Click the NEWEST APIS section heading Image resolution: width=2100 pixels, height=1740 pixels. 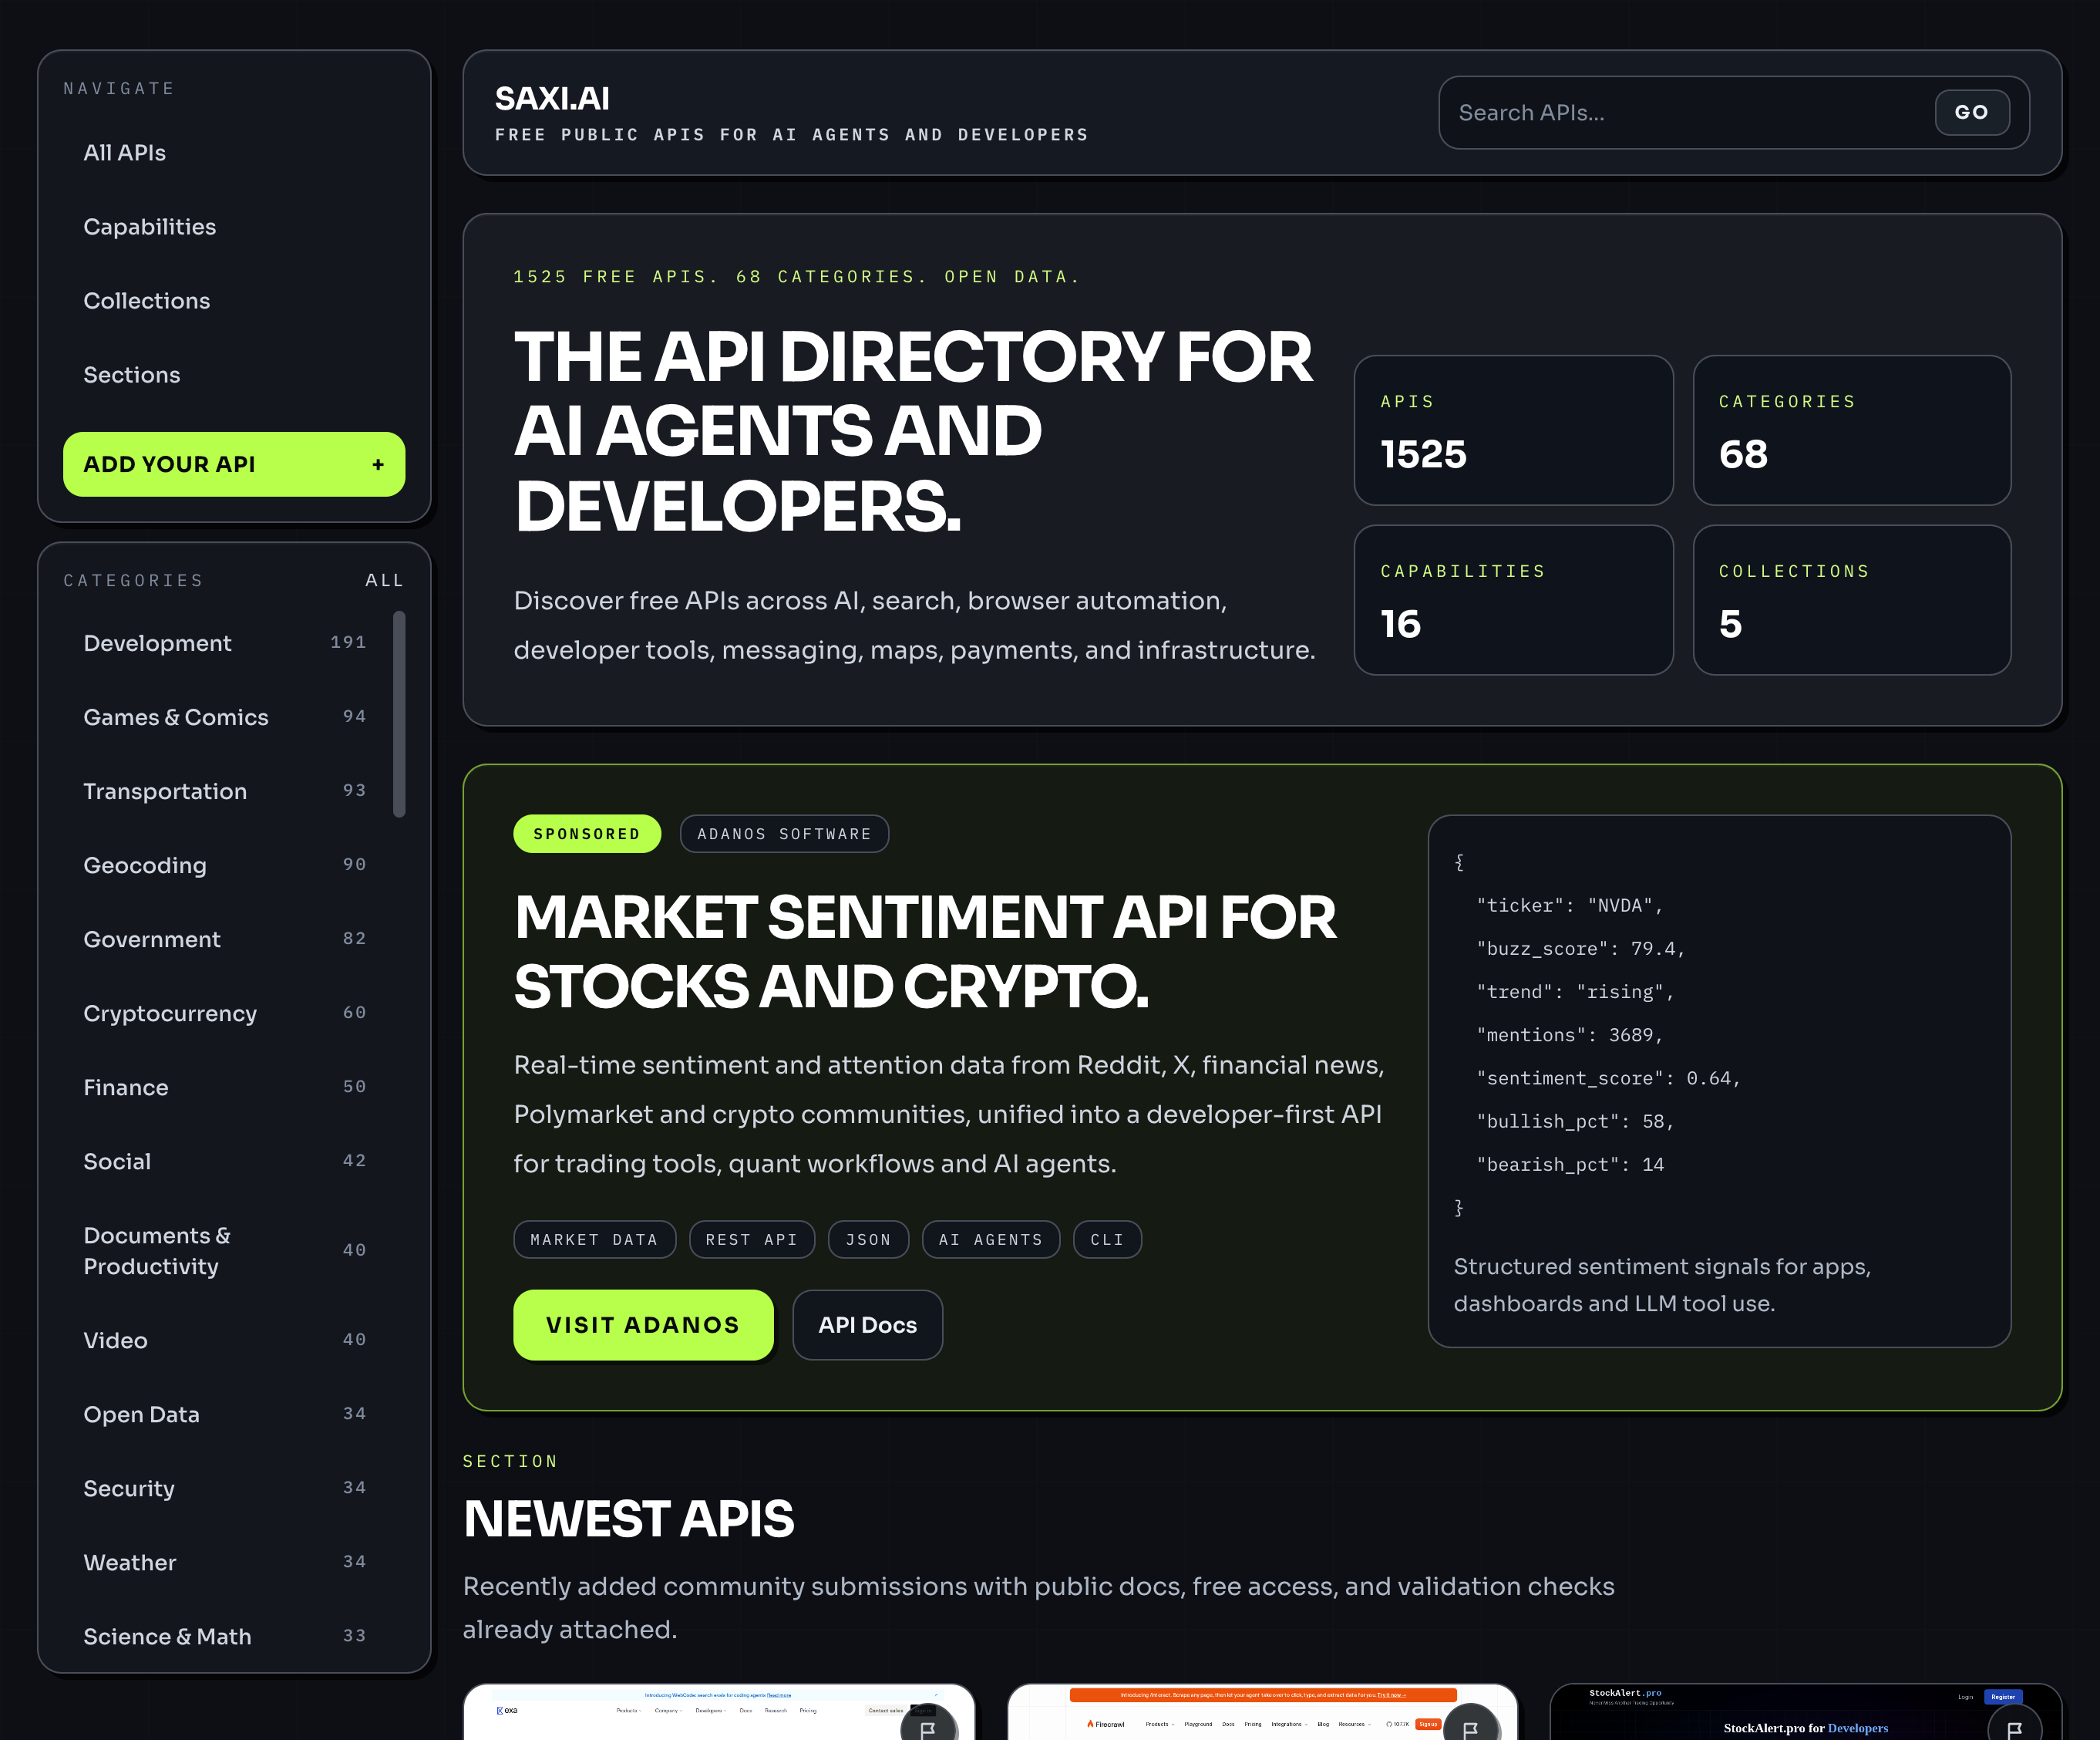628,1519
